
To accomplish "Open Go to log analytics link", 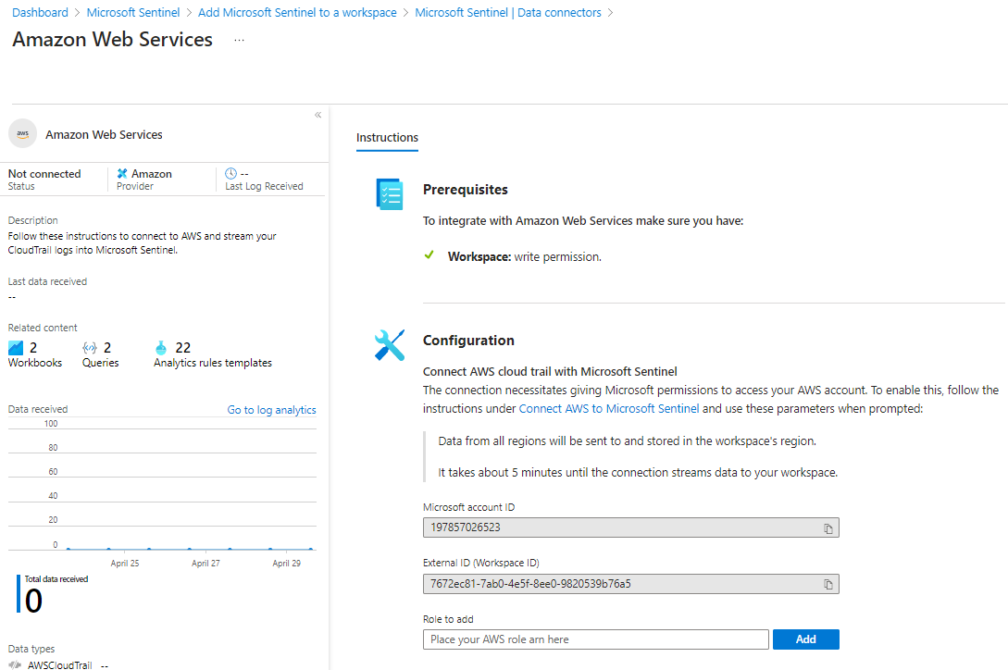I will click(x=271, y=410).
